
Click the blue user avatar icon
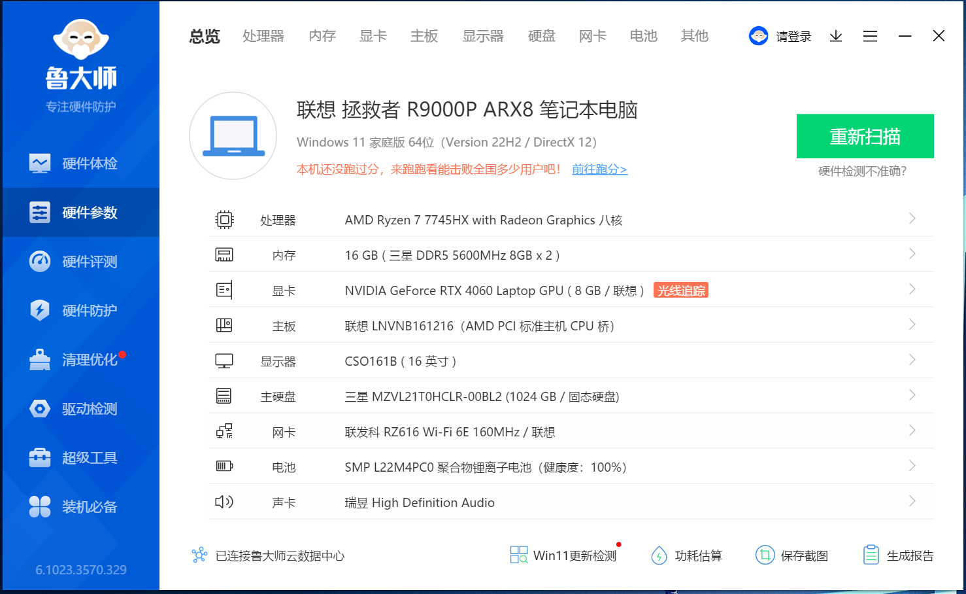tap(758, 36)
